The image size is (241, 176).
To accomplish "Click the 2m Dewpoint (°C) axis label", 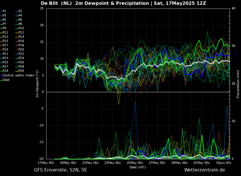I will [x=37, y=84].
